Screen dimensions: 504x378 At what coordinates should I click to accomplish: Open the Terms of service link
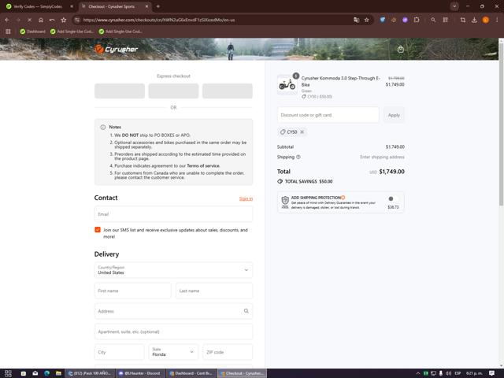click(203, 166)
